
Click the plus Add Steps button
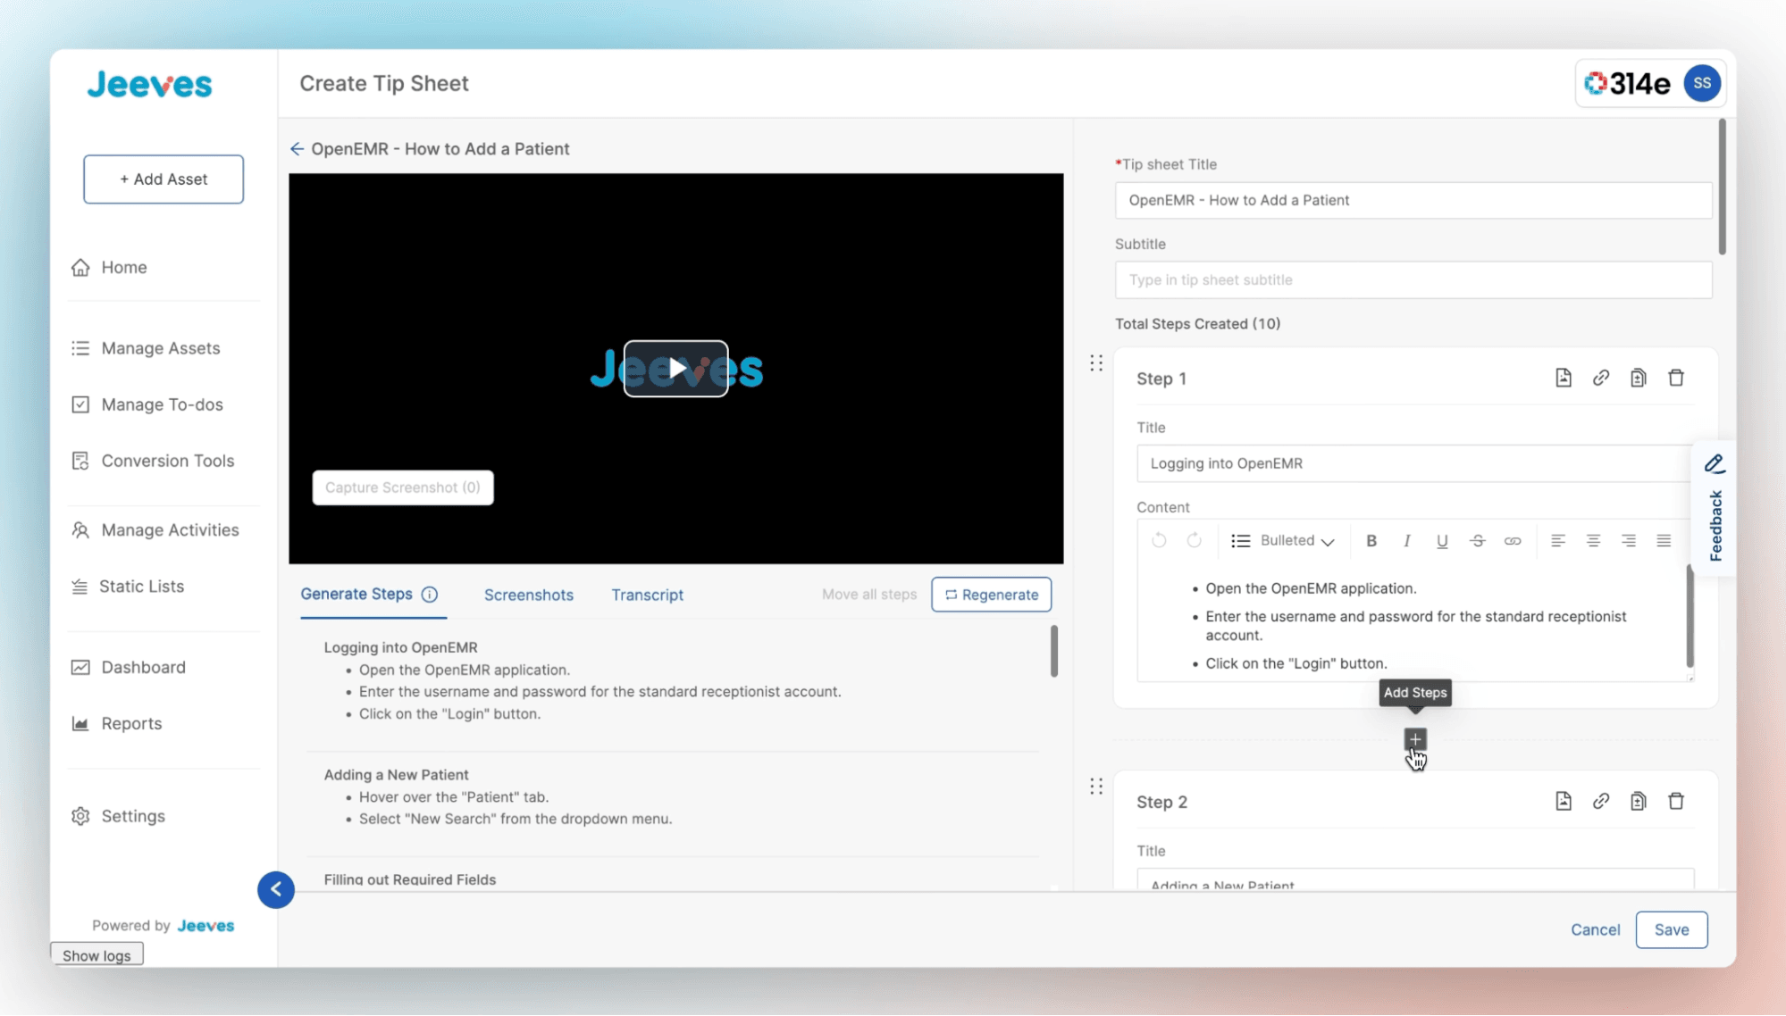1415,739
